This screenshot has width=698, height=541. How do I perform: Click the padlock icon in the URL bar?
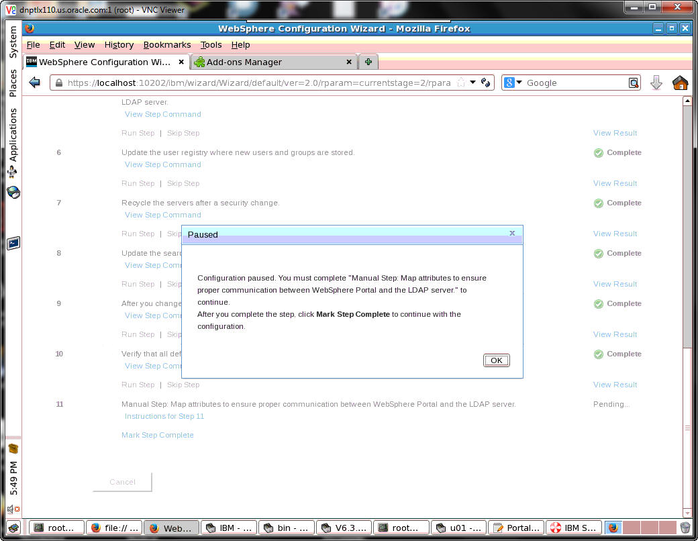click(x=59, y=83)
